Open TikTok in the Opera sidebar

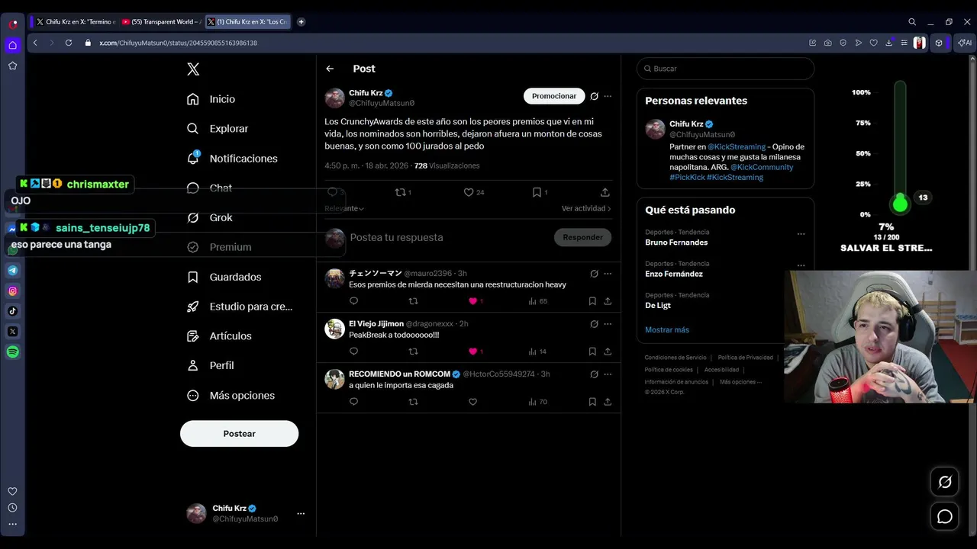click(13, 311)
